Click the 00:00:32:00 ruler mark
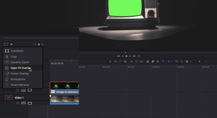This screenshot has height=118, width=217. [131, 67]
